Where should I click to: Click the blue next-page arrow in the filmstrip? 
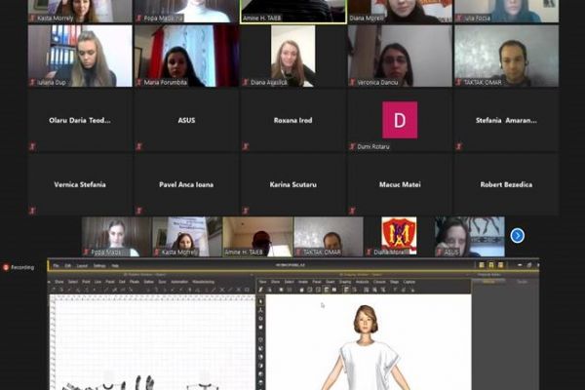[518, 235]
